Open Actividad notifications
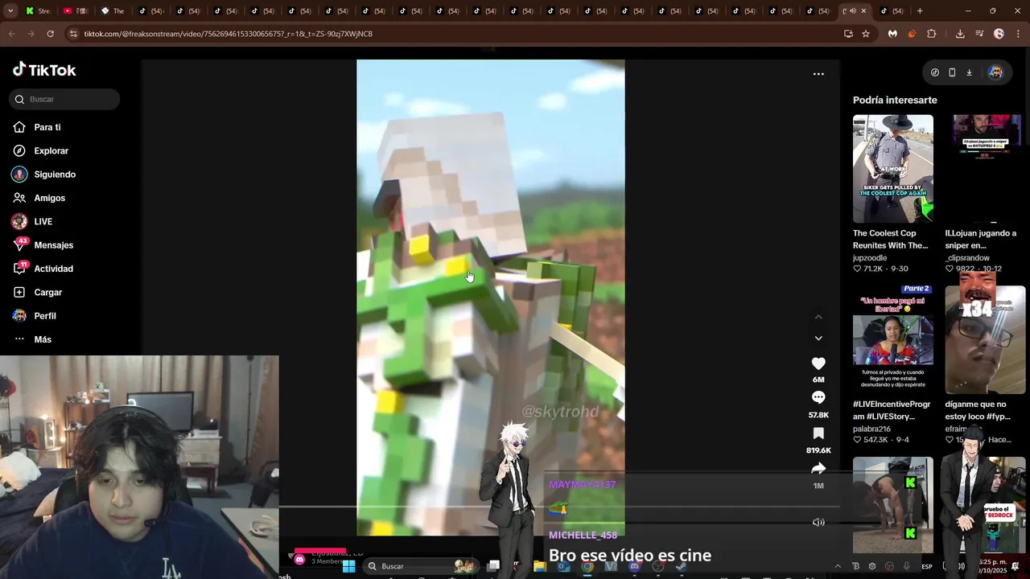The height and width of the screenshot is (579, 1030). (43, 269)
